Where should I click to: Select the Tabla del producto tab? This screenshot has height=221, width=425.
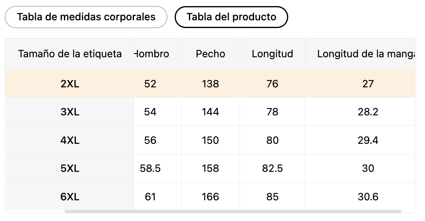[231, 17]
